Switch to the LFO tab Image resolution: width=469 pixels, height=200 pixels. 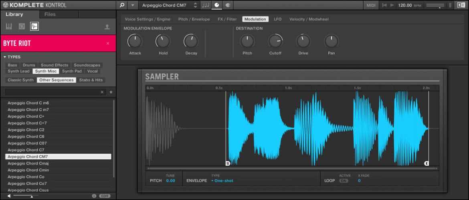coord(277,19)
